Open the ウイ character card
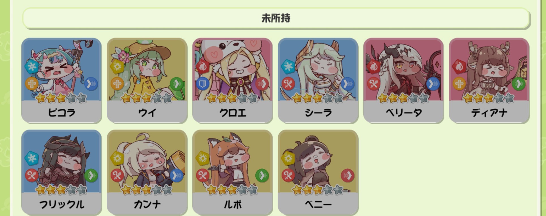Screen dimensions: 546x216 (x=147, y=80)
